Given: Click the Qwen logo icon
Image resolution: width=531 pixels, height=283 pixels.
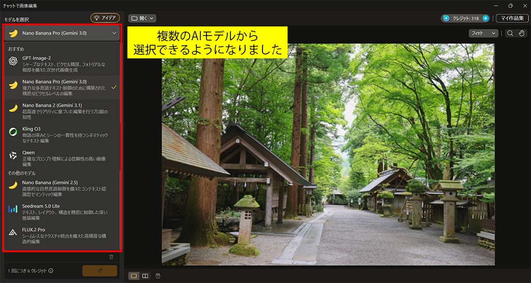Looking at the screenshot, I should (x=13, y=155).
